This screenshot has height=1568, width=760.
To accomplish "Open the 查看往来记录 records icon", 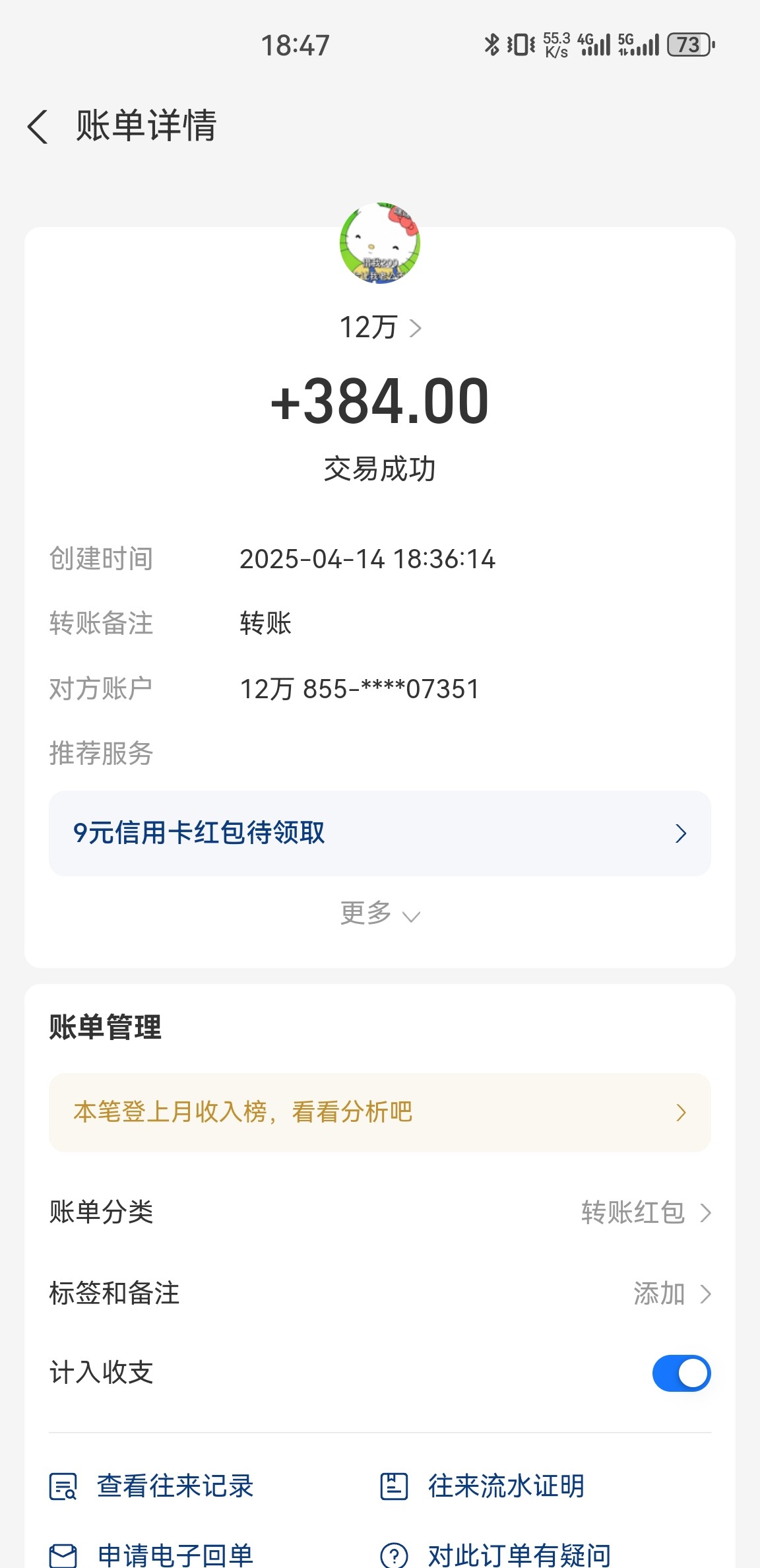I will 63,1486.
